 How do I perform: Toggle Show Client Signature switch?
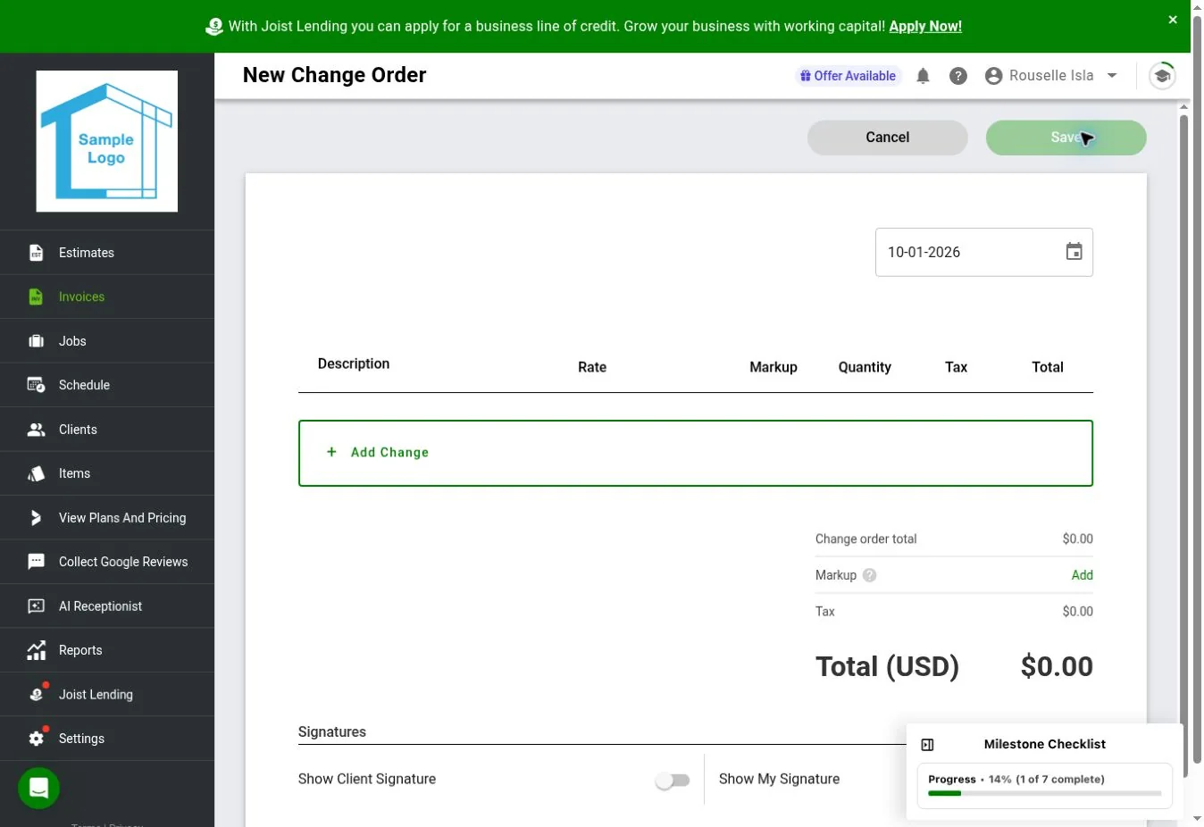point(673,781)
